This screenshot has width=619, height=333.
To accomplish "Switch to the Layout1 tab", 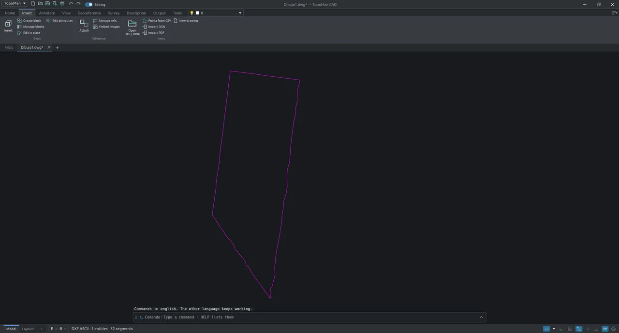I will [28, 329].
